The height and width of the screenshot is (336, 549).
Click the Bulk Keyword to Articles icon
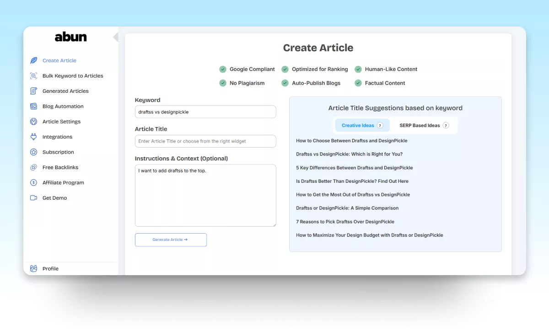click(x=33, y=76)
